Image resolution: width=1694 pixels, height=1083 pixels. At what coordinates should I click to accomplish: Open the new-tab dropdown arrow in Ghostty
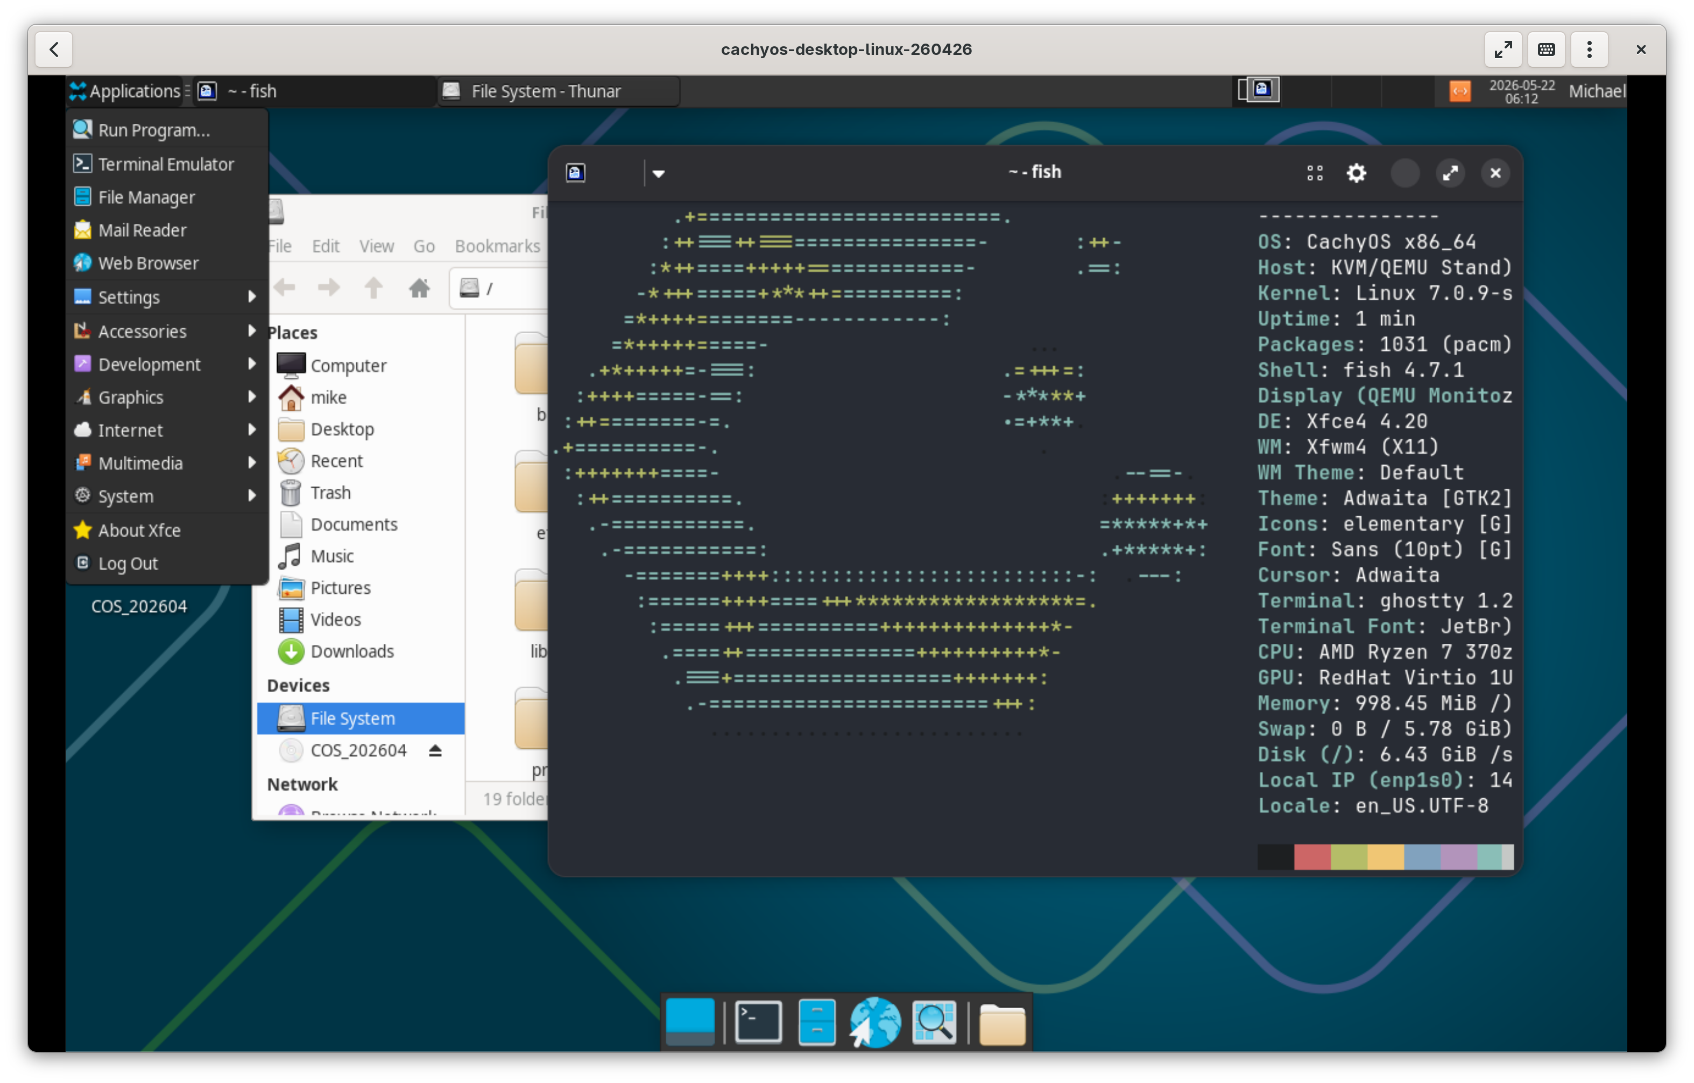tap(659, 173)
